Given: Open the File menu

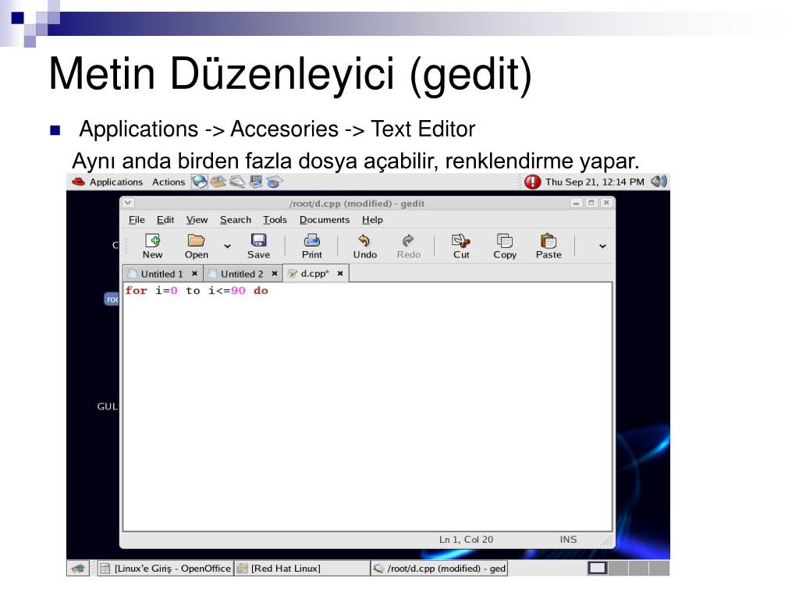Looking at the screenshot, I should pos(137,219).
